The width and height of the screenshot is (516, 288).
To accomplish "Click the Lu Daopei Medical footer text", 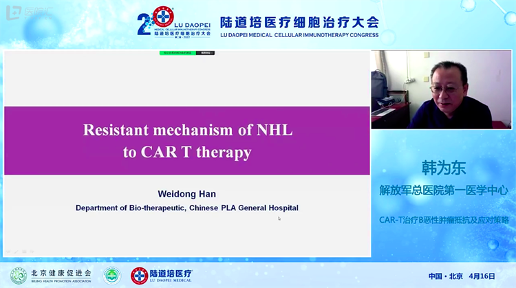I will (172, 276).
